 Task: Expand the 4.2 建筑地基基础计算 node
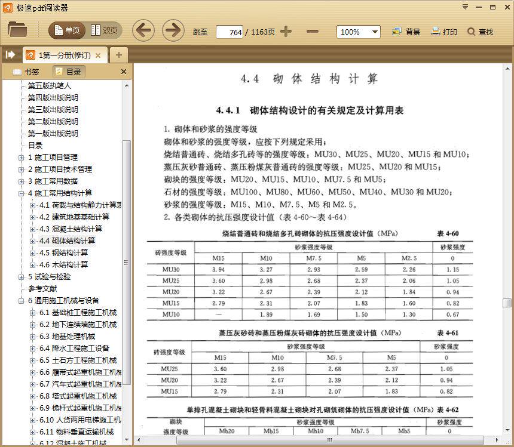32,217
